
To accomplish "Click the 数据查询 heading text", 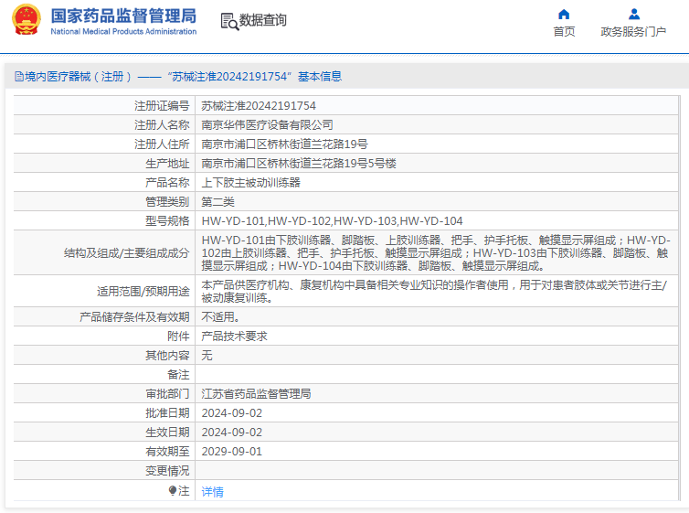I will click(x=263, y=20).
